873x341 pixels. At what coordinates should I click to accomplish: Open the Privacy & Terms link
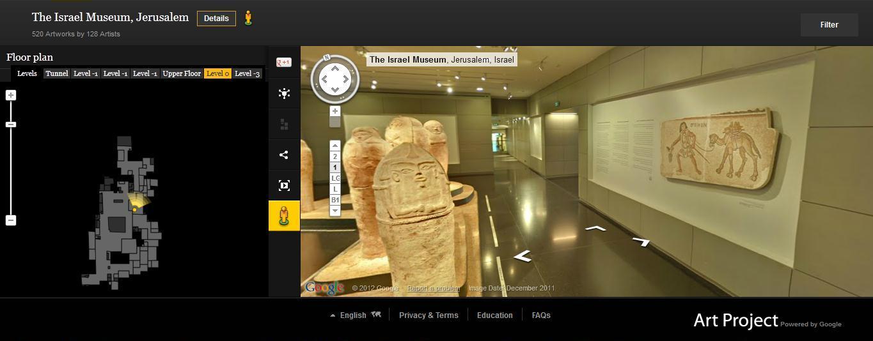[429, 315]
